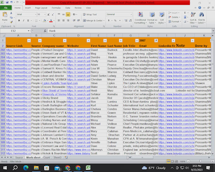215x172 pixels.
Task: Click the zoom slider on status bar
Action: (x=200, y=161)
